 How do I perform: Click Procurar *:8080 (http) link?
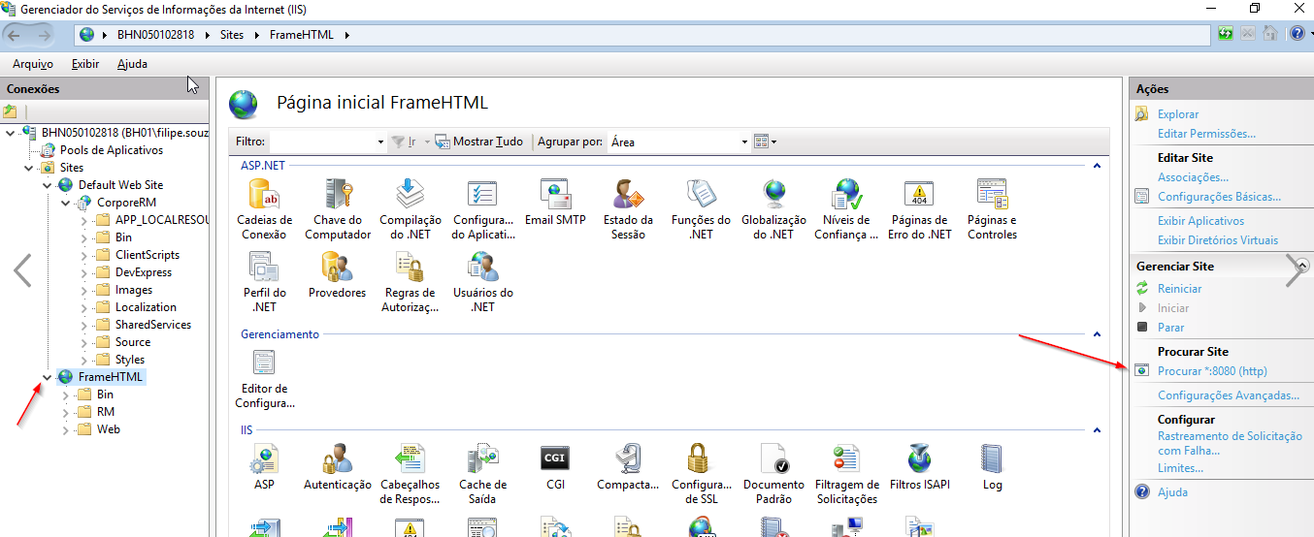click(1212, 371)
